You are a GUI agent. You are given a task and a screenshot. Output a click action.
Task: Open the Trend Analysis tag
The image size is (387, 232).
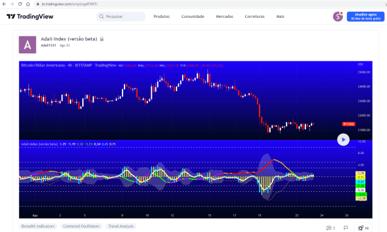(x=121, y=226)
